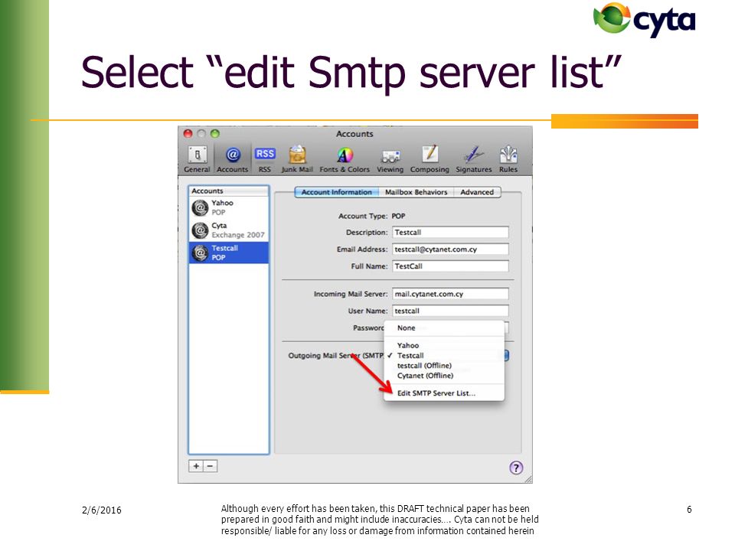
Task: Click the Full Name field
Action: click(x=450, y=266)
